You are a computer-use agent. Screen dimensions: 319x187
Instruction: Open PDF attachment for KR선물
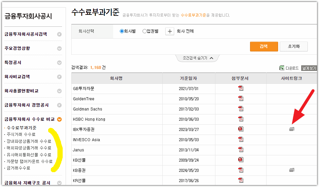point(241,180)
